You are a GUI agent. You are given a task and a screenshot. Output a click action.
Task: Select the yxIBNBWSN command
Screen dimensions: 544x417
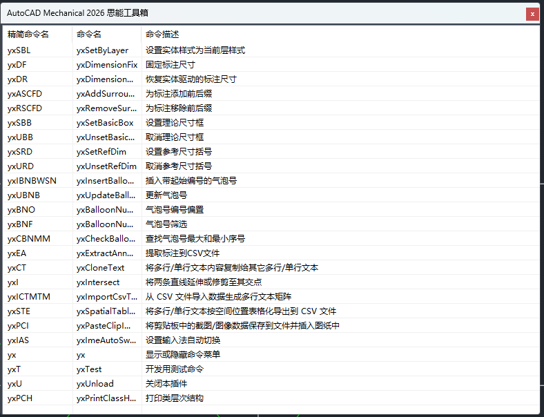point(32,181)
